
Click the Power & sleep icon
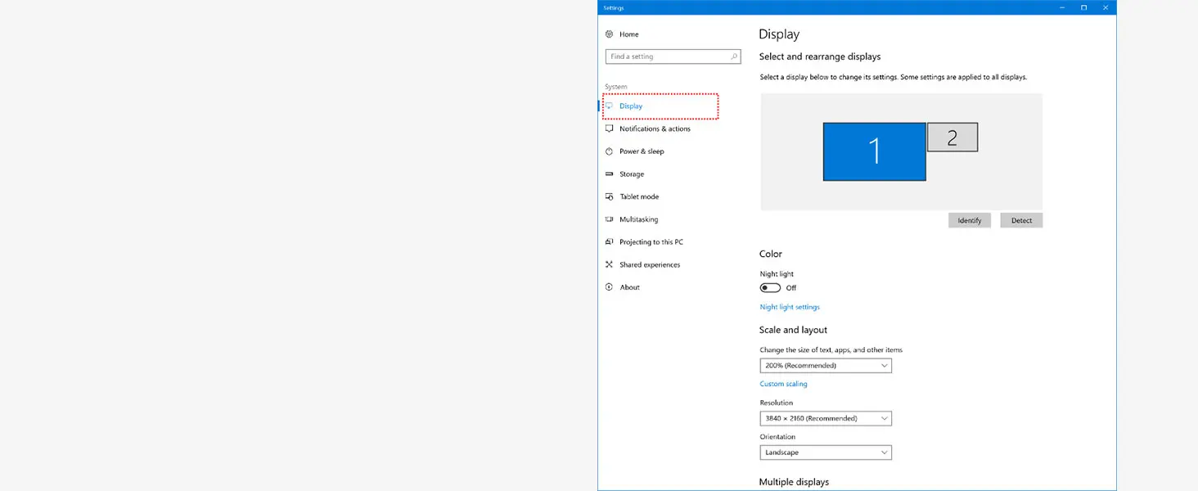pos(609,151)
